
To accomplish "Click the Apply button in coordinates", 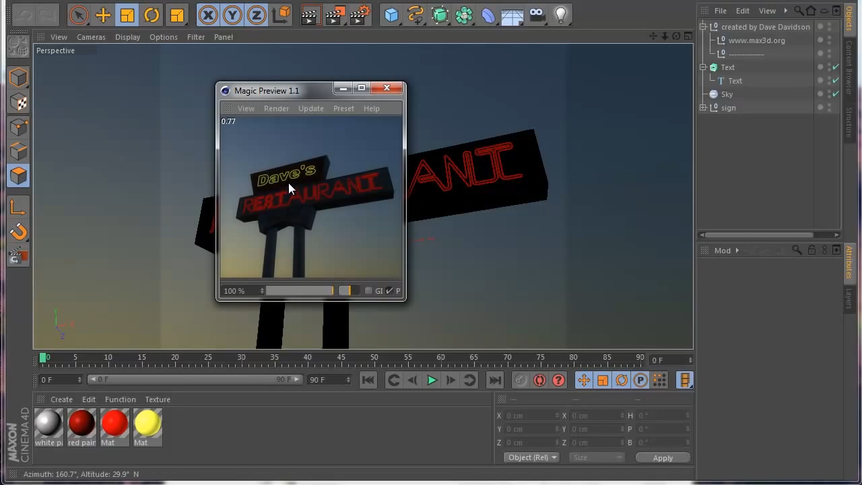I will pos(663,458).
